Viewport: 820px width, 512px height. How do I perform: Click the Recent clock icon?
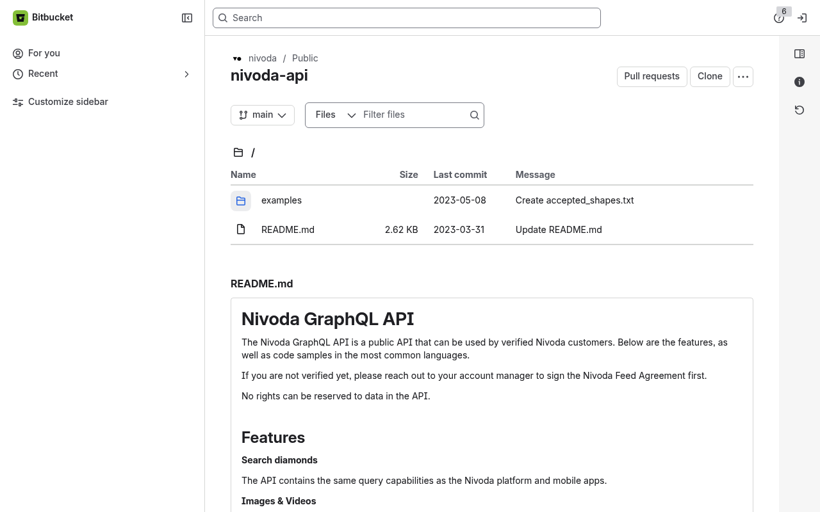pyautogui.click(x=18, y=74)
